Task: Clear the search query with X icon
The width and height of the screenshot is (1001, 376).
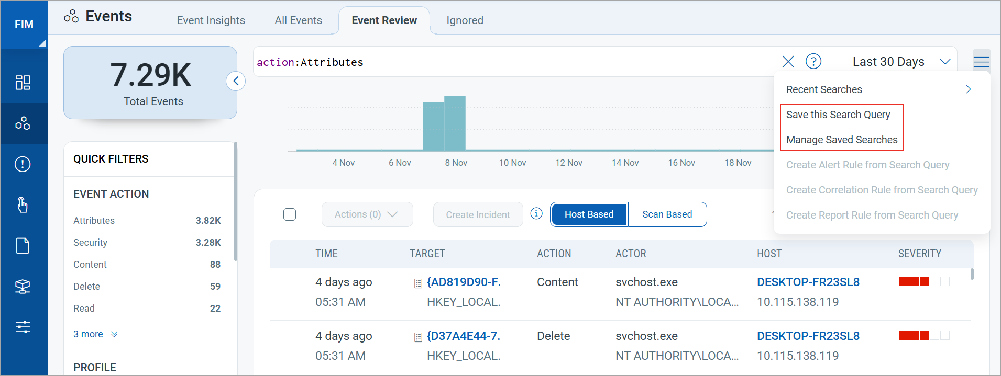Action: tap(788, 62)
